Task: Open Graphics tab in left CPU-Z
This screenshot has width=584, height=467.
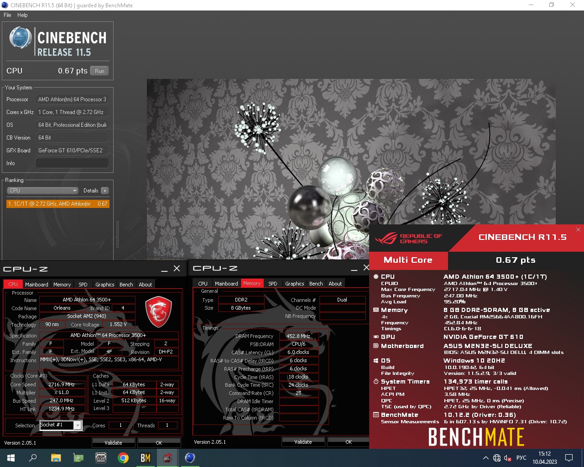Action: click(105, 285)
